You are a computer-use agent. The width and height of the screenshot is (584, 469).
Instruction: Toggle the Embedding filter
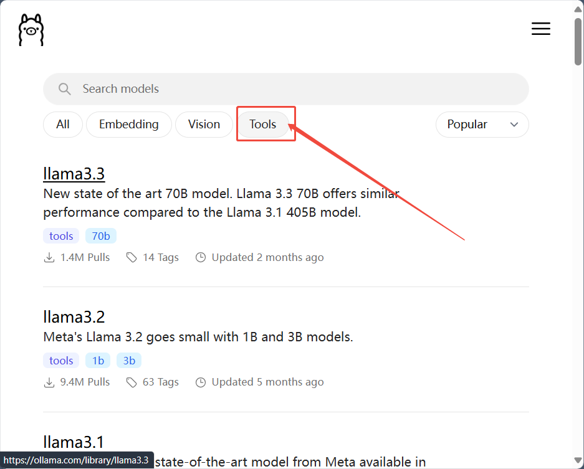(x=129, y=125)
